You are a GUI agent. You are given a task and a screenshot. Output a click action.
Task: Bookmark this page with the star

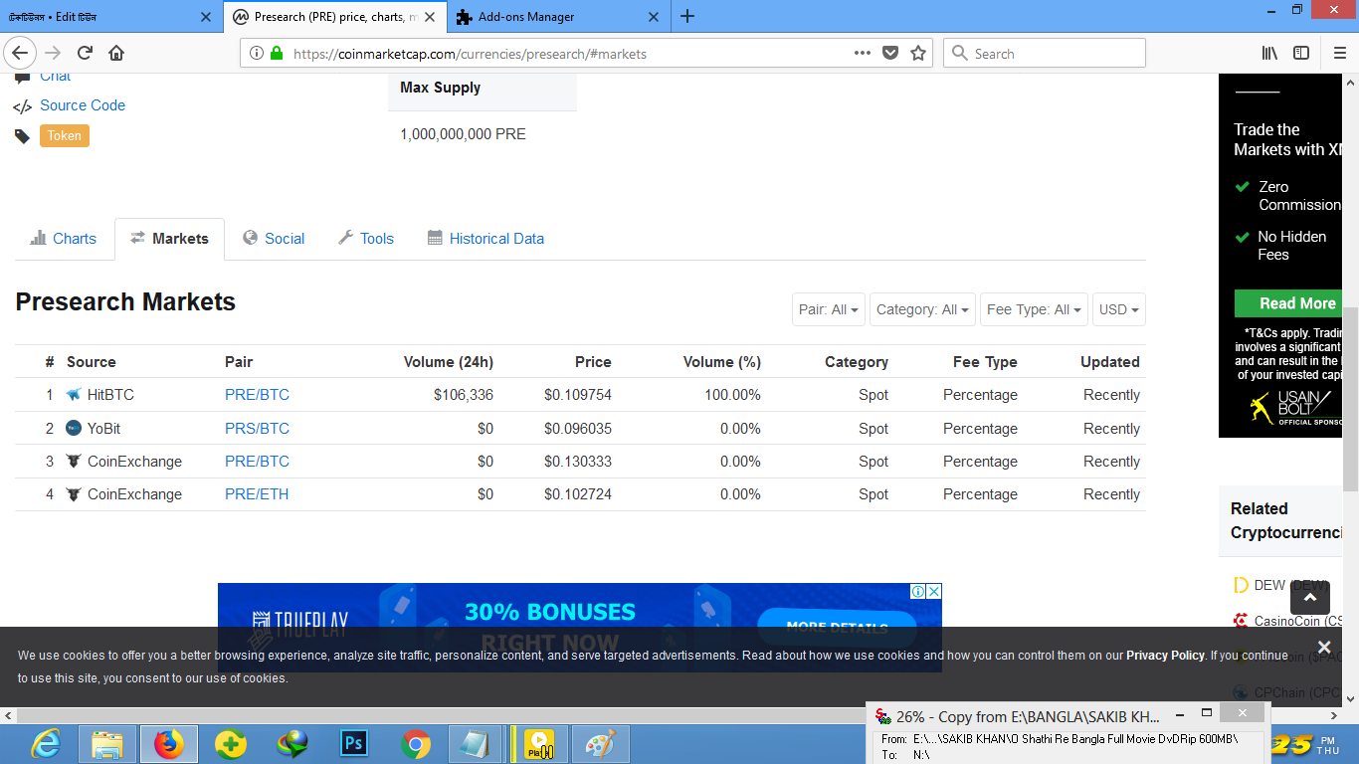[x=918, y=53]
